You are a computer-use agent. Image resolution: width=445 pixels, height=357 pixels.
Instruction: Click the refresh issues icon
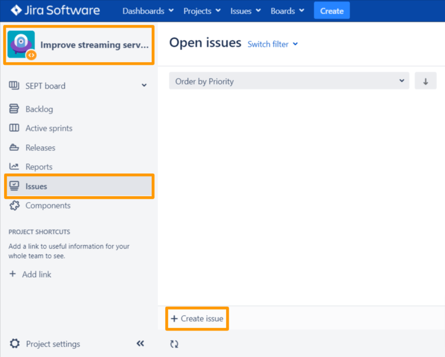point(174,344)
